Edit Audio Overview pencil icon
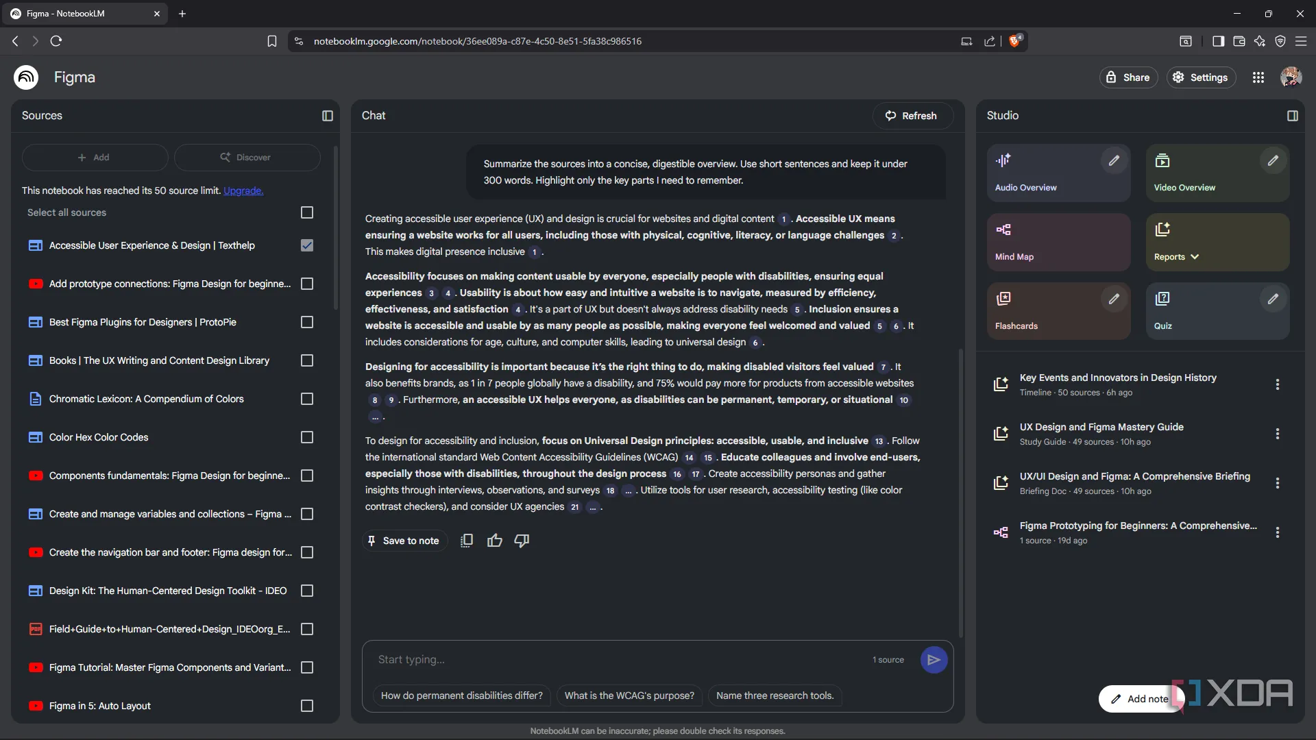 tap(1114, 160)
